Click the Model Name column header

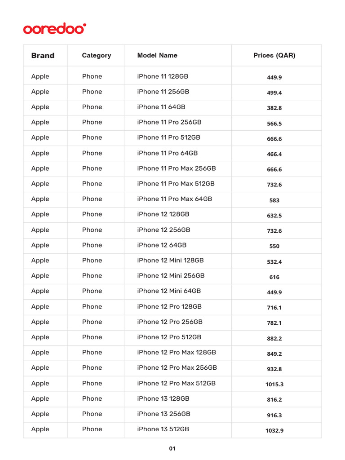pyautogui.click(x=157, y=56)
